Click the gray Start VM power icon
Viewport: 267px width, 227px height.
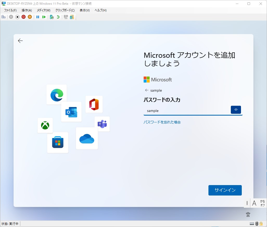pyautogui.click(x=11, y=17)
